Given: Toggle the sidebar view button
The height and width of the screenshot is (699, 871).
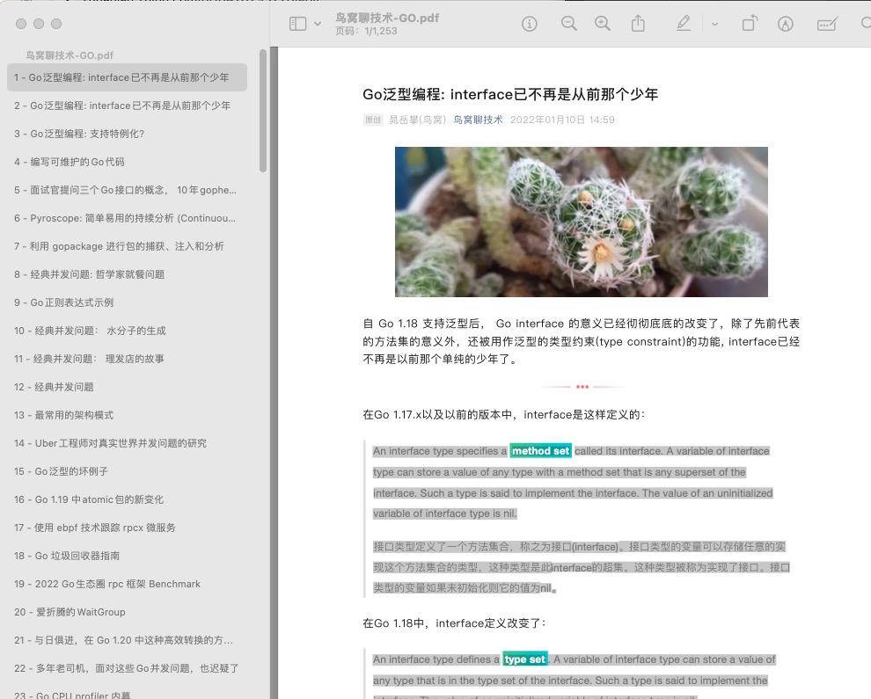Looking at the screenshot, I should point(297,24).
